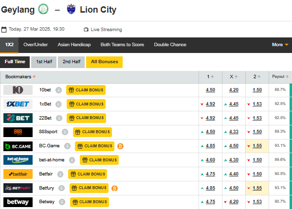
Task: Click Betway draw odds 4.20
Action: click(234, 202)
